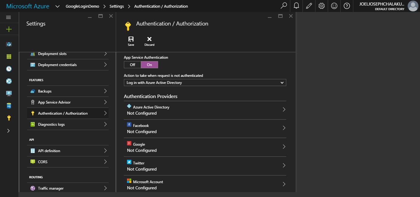This screenshot has height=197, width=420.
Task: Click the Authentication Providers heading
Action: pos(151,96)
